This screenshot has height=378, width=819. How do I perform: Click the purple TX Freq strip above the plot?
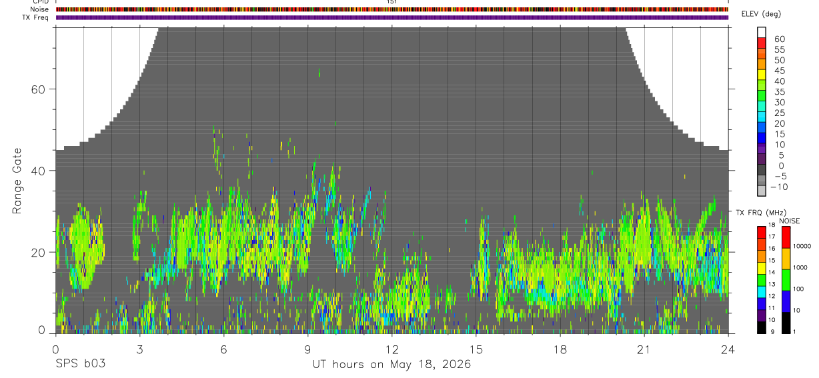(392, 17)
